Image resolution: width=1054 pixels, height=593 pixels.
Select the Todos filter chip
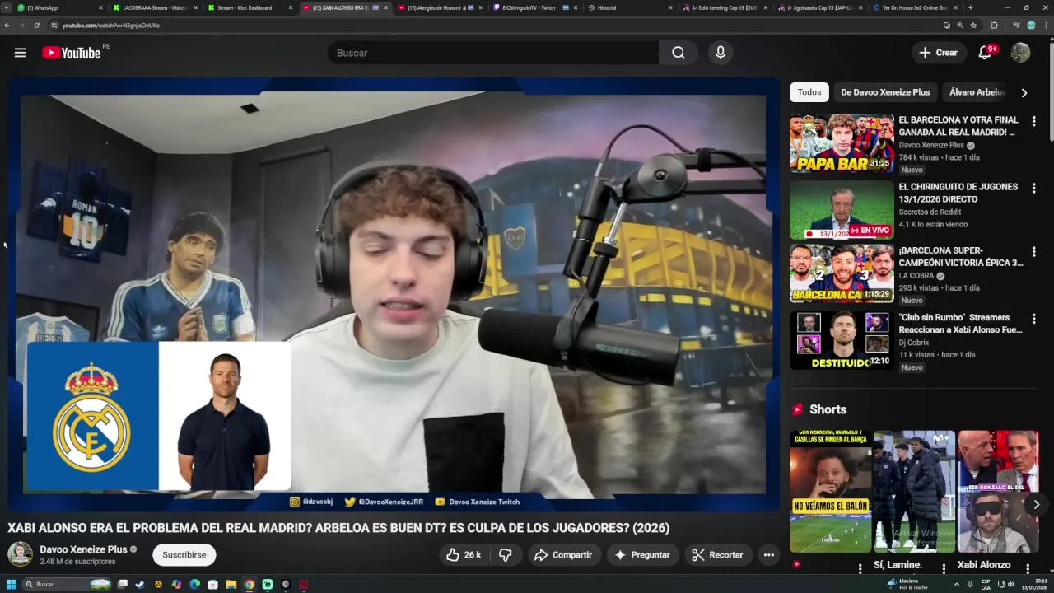coord(809,92)
